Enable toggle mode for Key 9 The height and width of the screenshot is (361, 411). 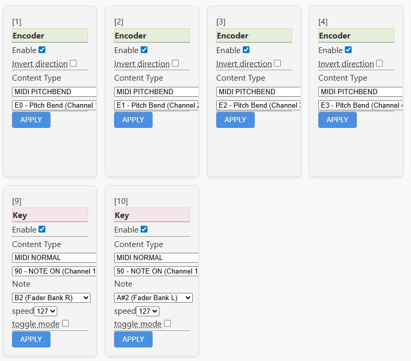pyautogui.click(x=65, y=324)
